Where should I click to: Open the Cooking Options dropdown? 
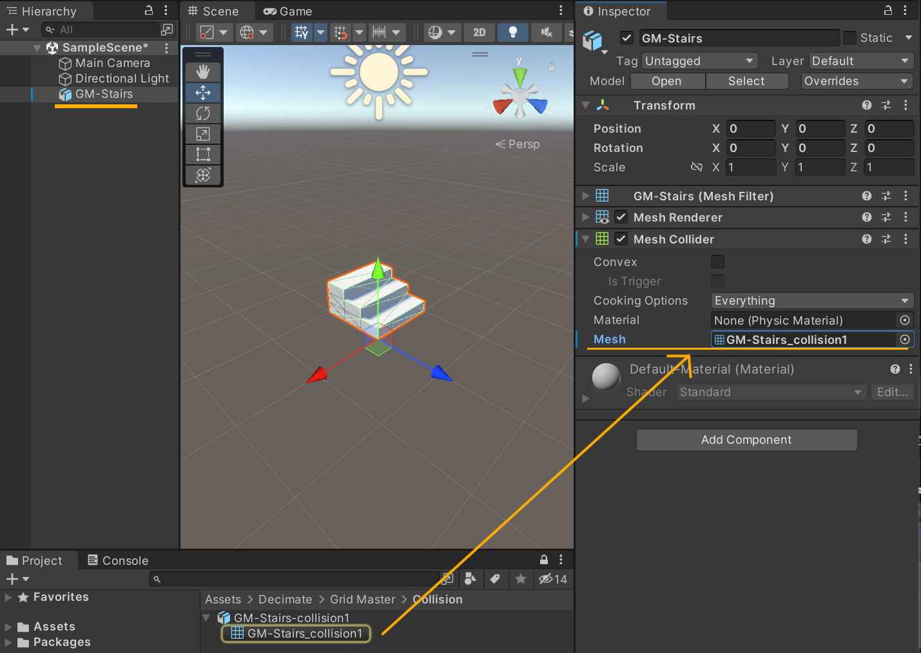point(811,300)
